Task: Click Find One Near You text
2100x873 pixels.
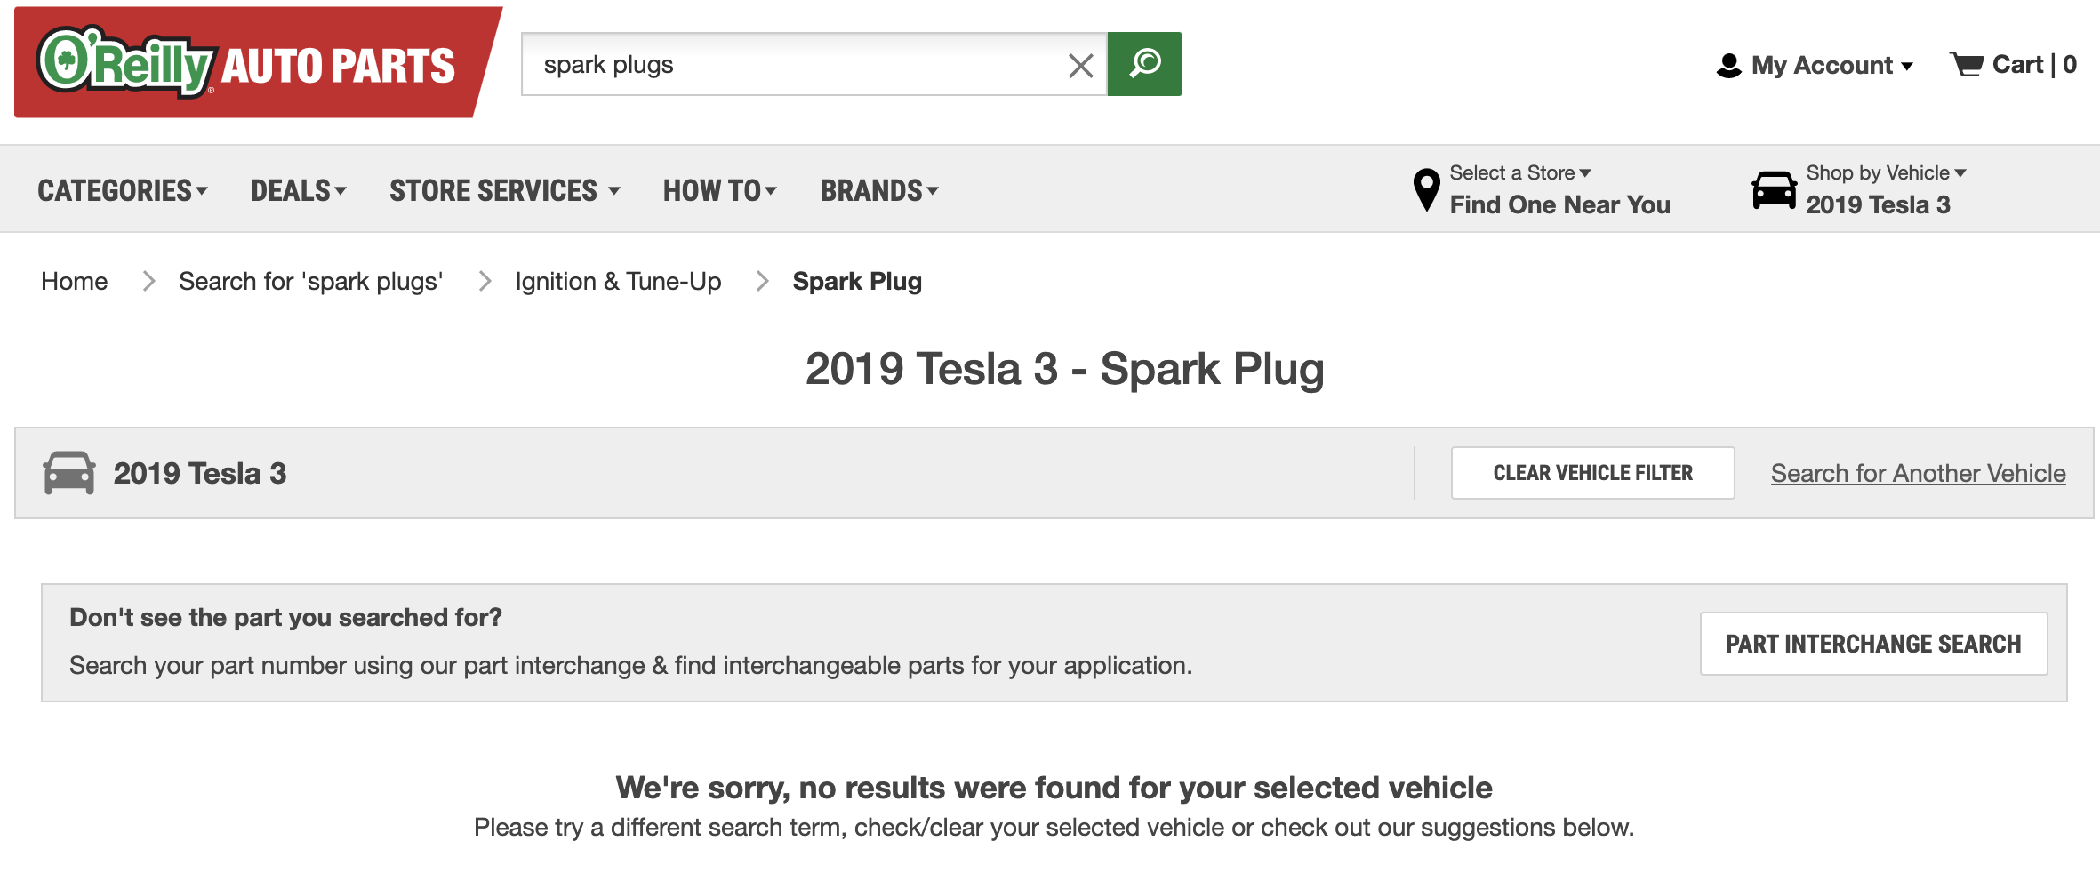Action: coord(1559,204)
